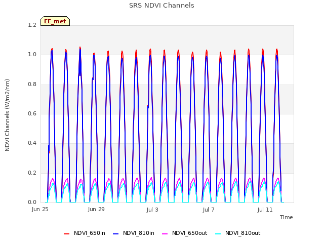Toggle the NDVI_810out legend entry
The height and width of the screenshot is (243, 324).
[237, 233]
